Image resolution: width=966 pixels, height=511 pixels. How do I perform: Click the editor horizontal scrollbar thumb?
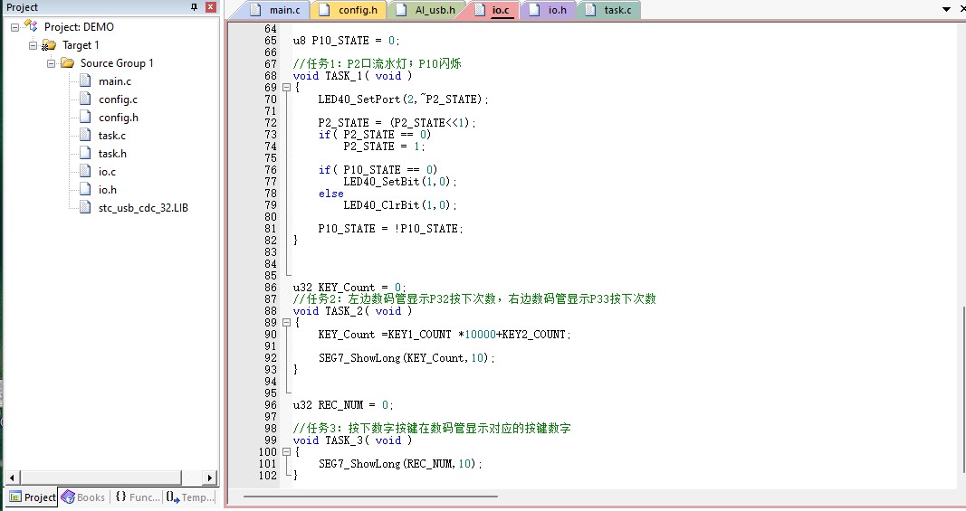click(370, 496)
